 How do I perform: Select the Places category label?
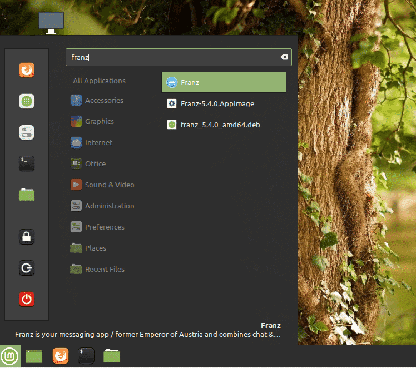pyautogui.click(x=96, y=248)
